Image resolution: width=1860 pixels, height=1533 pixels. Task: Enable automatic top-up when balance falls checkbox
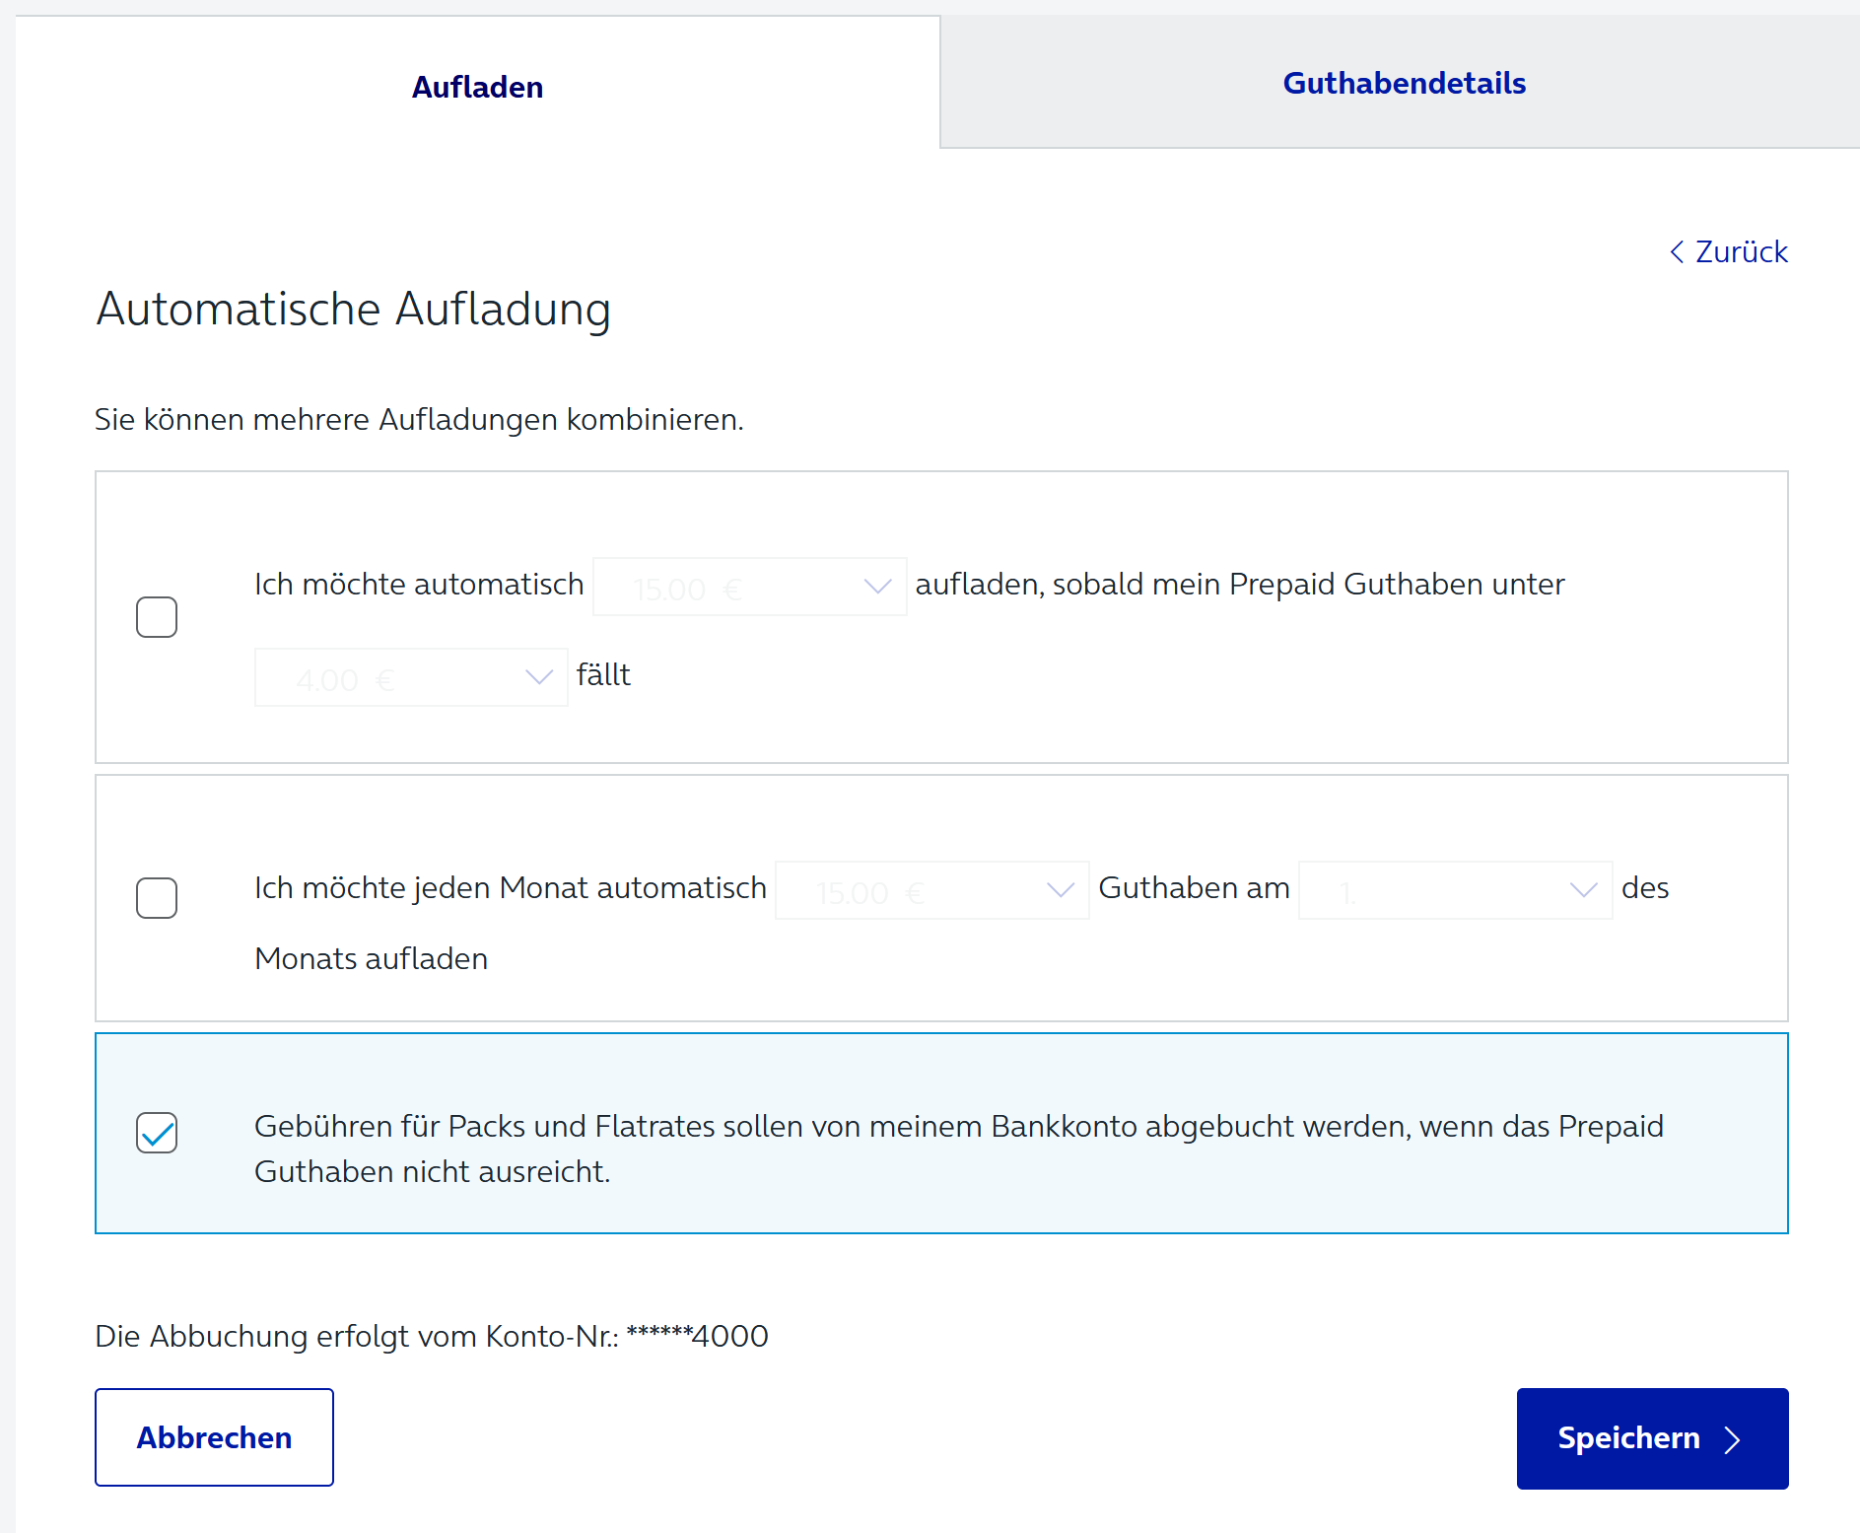click(157, 617)
